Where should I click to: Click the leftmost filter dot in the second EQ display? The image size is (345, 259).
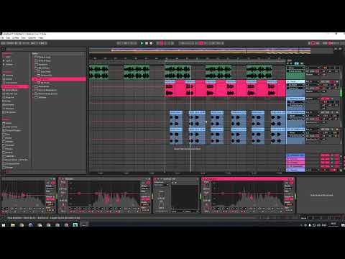[79, 194]
